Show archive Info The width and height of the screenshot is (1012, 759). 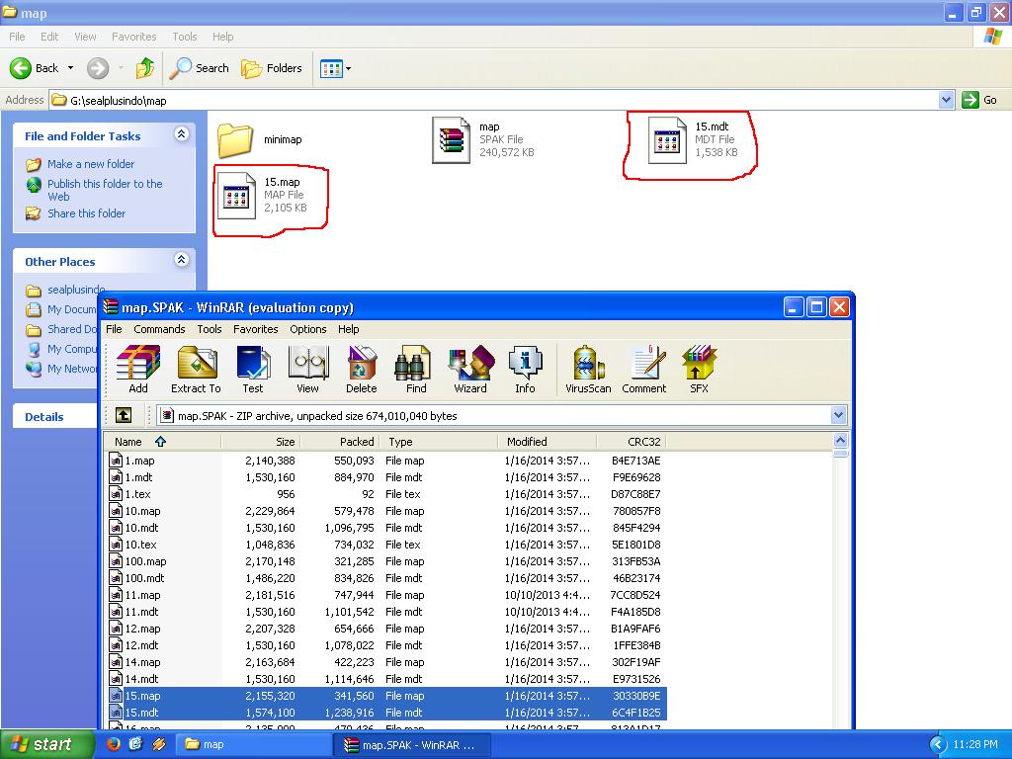point(525,370)
